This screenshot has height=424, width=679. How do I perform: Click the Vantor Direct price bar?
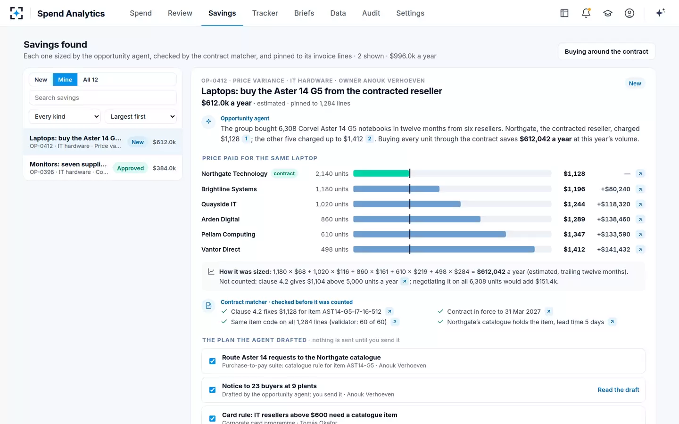pyautogui.click(x=444, y=250)
